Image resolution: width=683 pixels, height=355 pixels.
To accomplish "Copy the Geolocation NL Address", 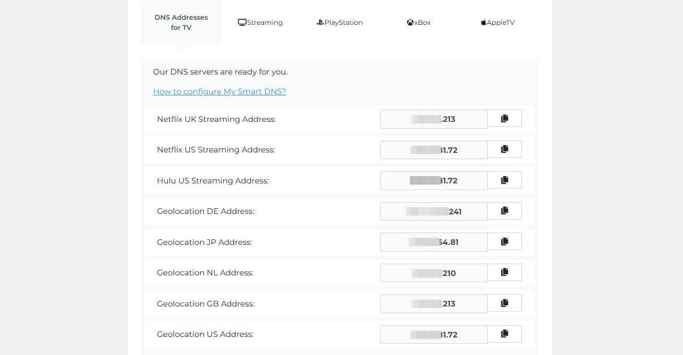I will 504,271.
